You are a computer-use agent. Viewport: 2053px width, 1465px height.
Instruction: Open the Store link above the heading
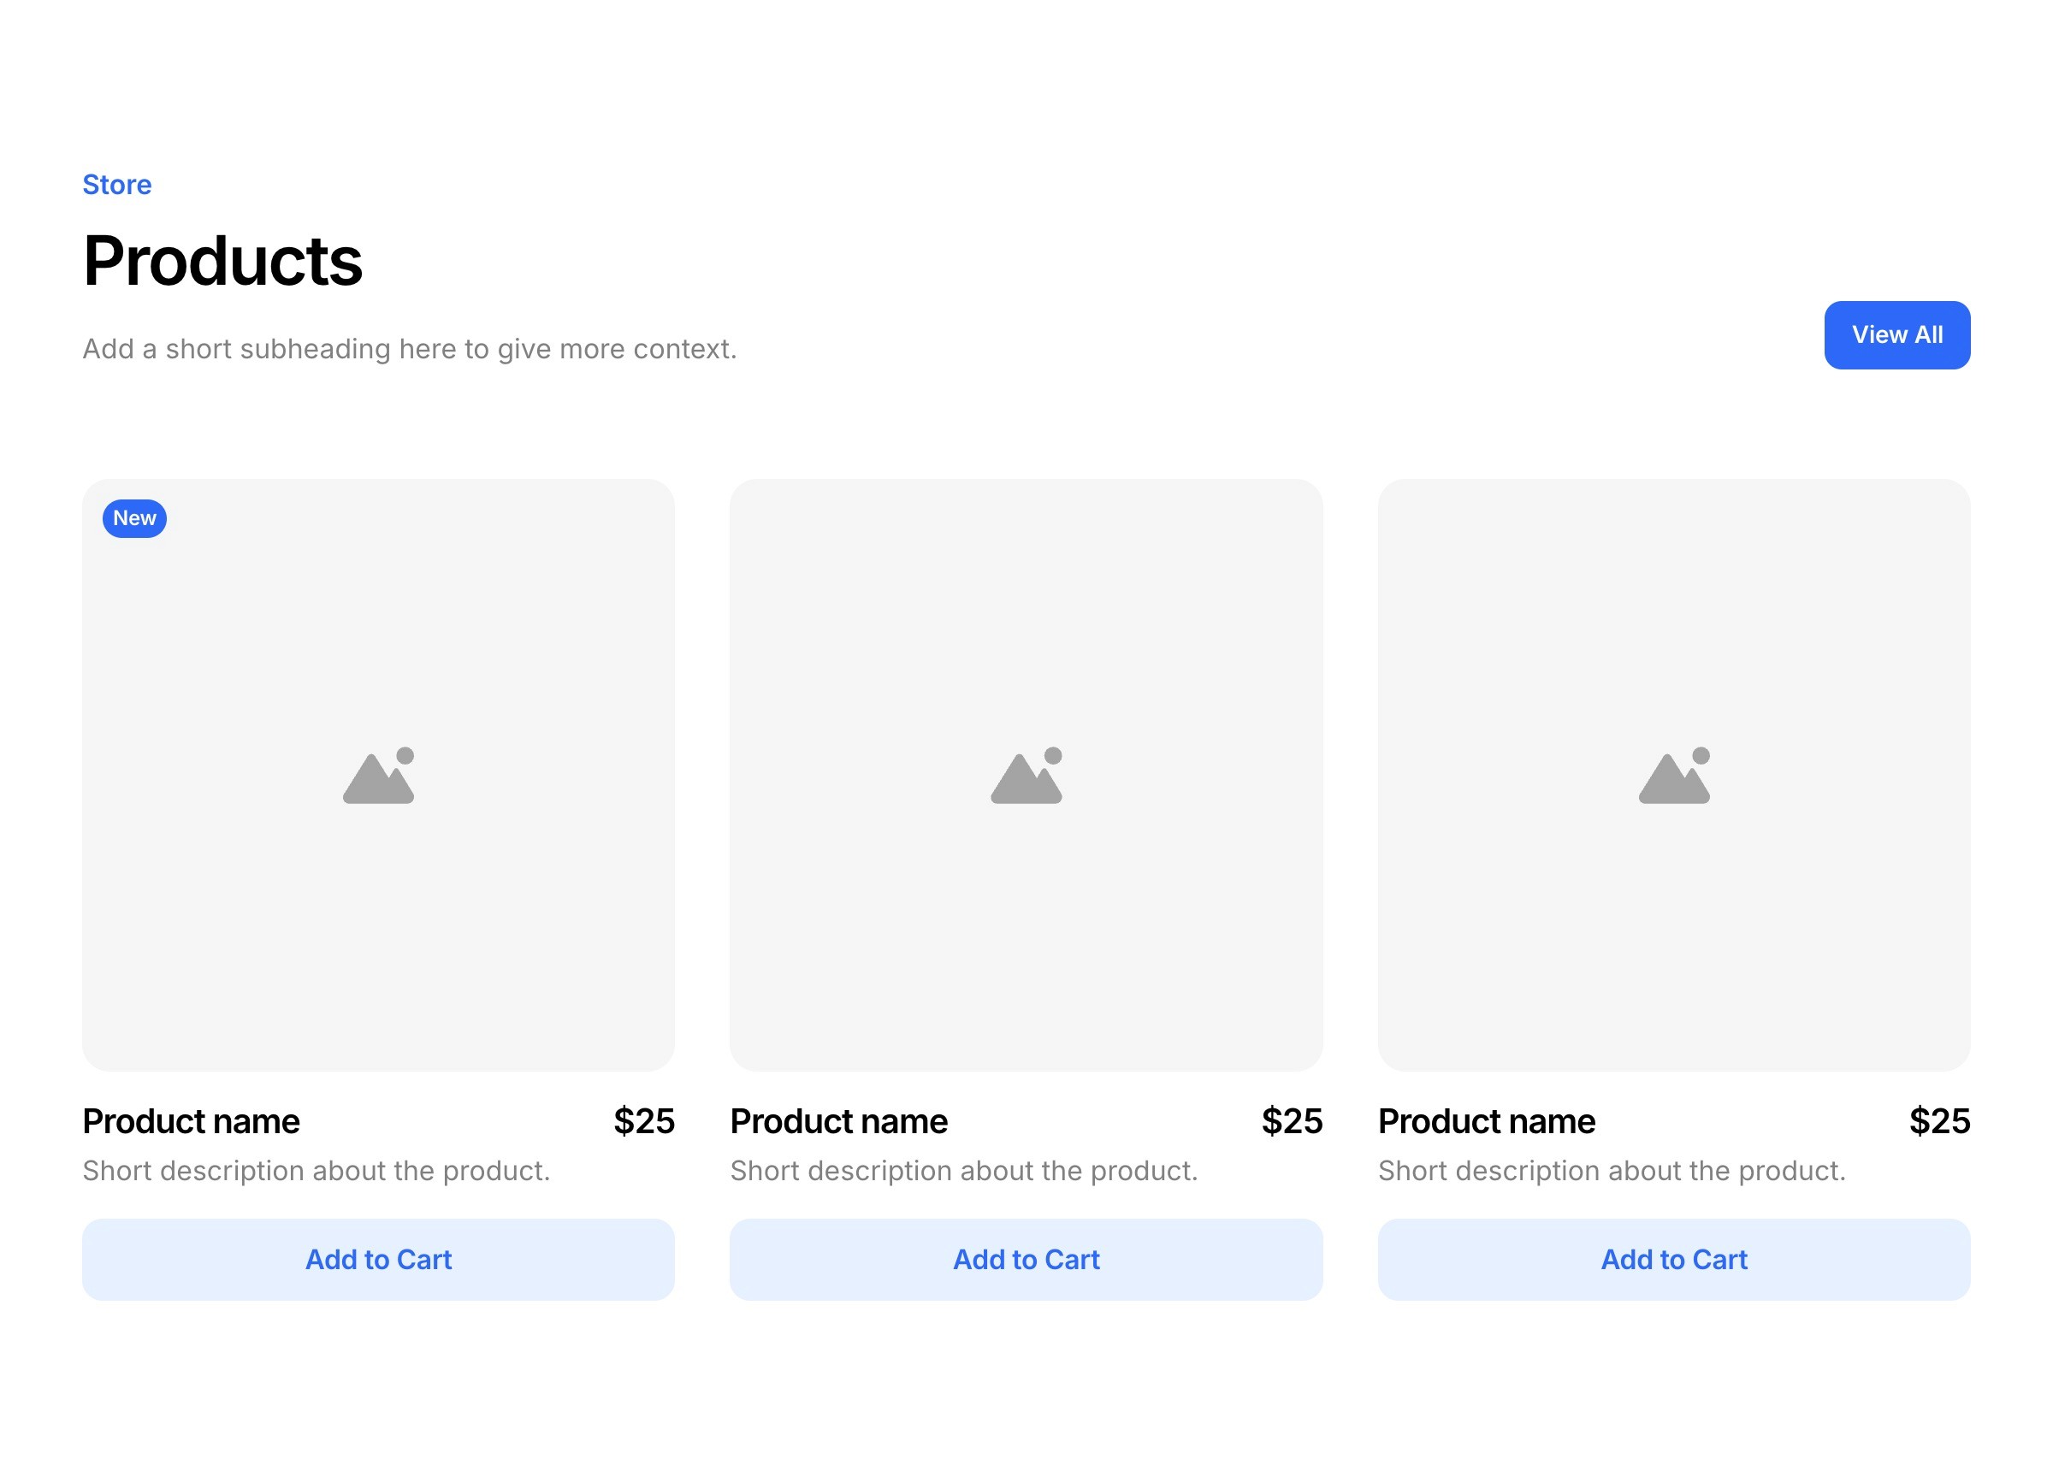[x=117, y=185]
